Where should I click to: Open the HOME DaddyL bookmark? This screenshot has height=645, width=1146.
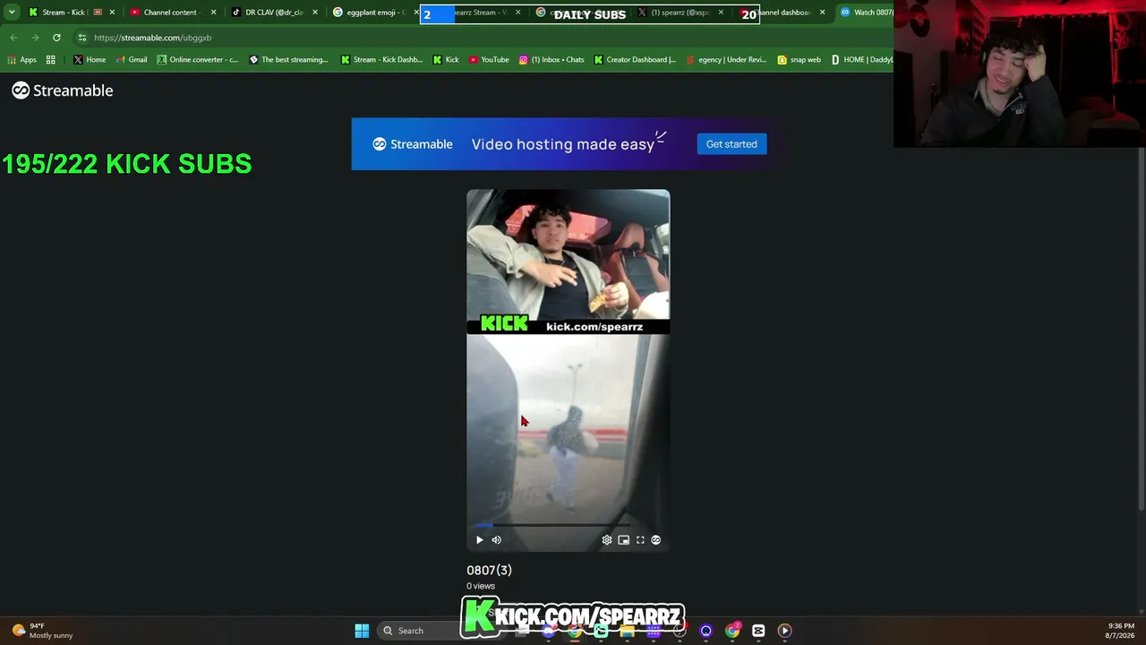(861, 60)
